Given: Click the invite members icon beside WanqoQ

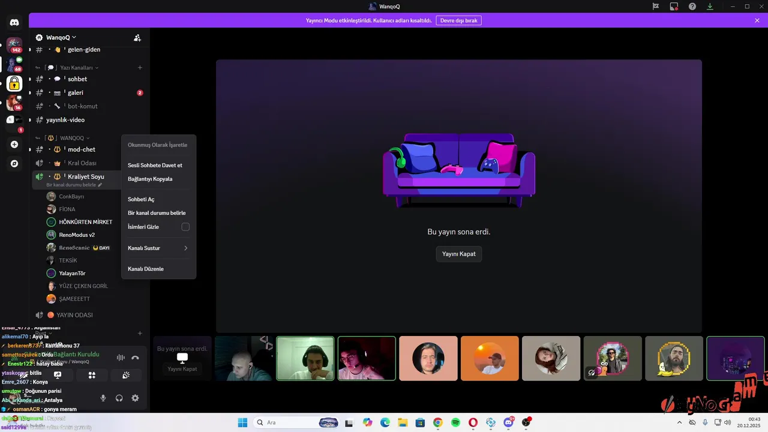Looking at the screenshot, I should 137,38.
